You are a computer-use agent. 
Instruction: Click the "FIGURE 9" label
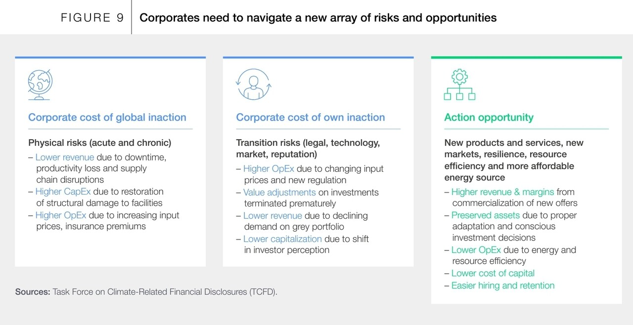point(92,18)
